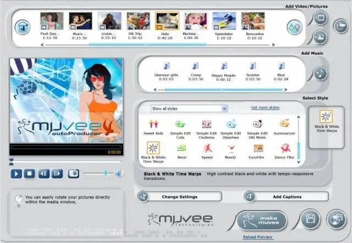Screen dimensions: 352x243
Task: Click the speaker volume icon
Action: click(119, 173)
